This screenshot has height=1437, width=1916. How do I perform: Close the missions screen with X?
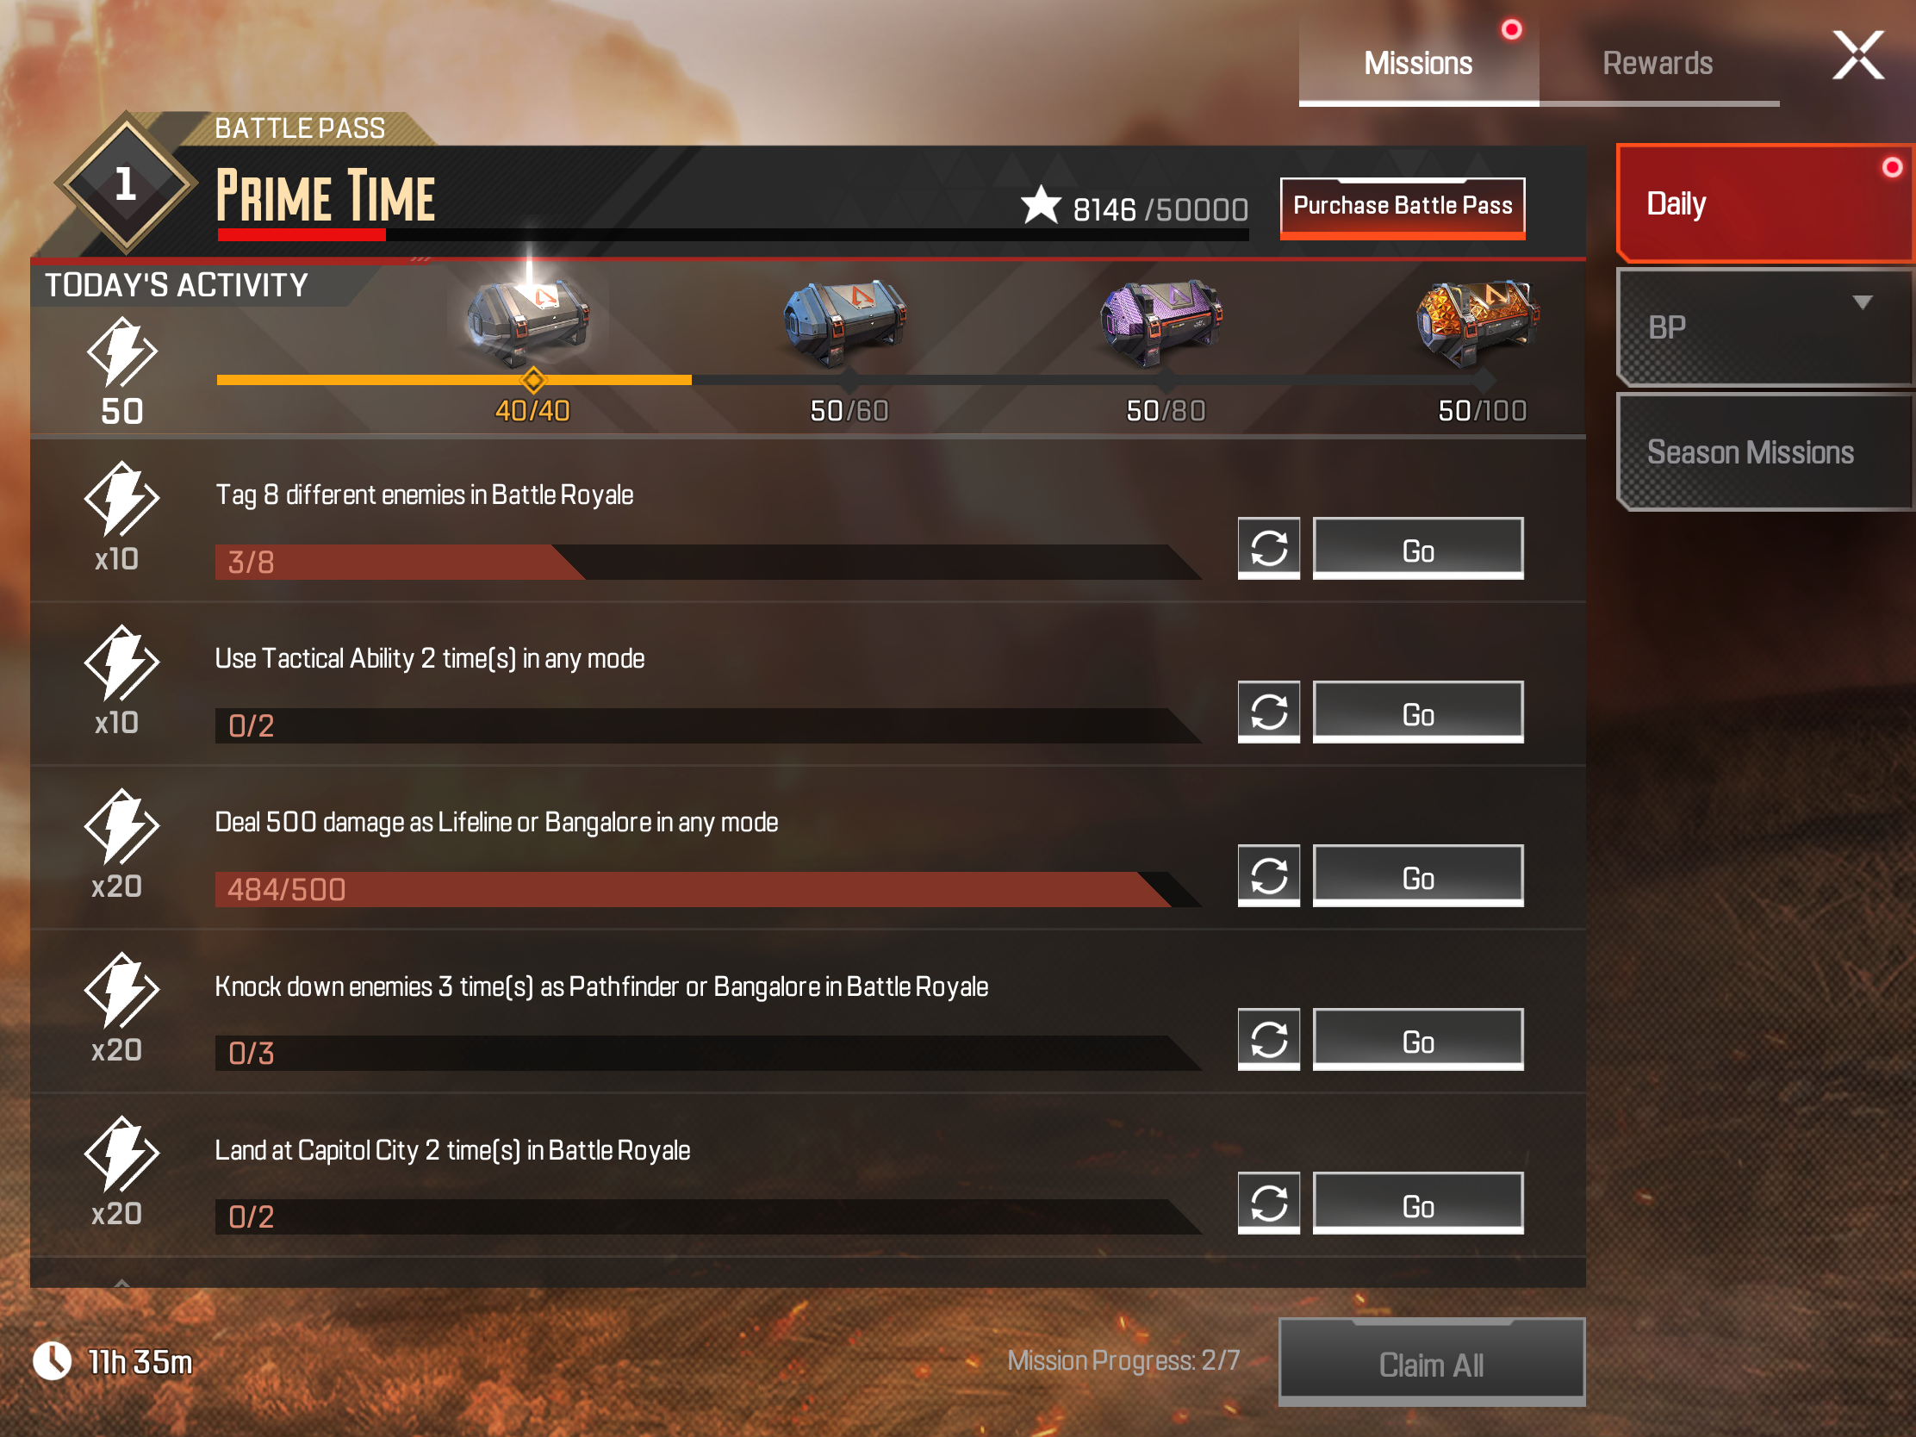point(1858,55)
